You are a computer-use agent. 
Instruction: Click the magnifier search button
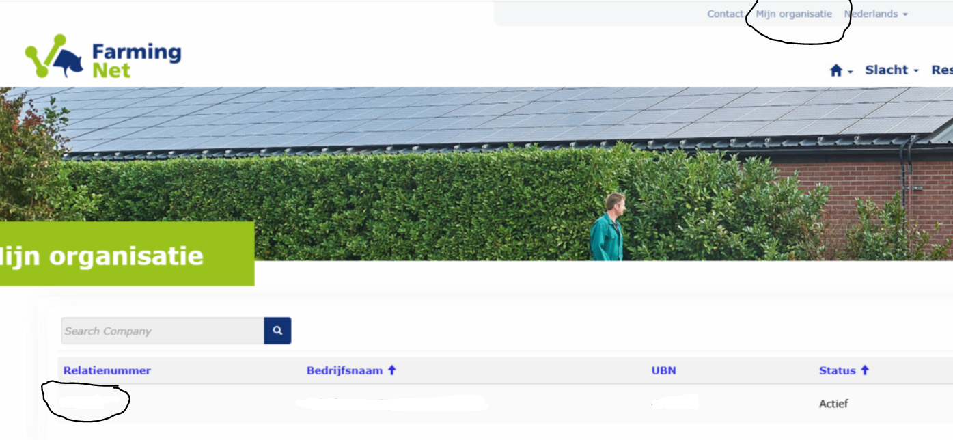277,331
